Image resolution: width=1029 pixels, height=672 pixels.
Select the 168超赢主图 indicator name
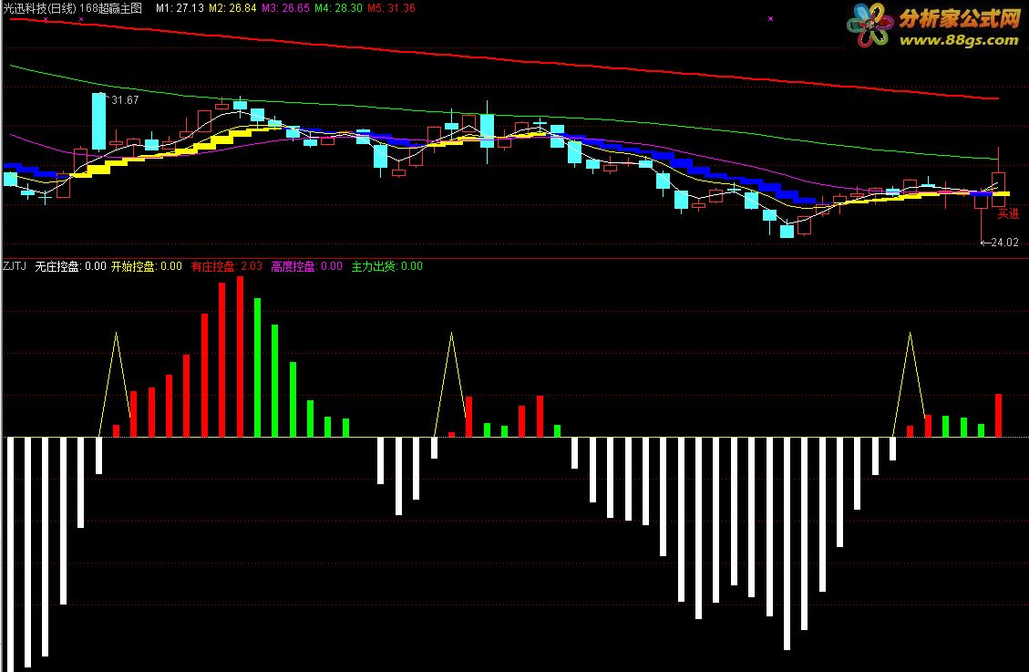111,8
